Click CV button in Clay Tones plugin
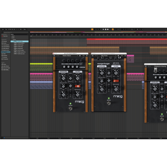Viewport: 167px width, 167px height. click(x=122, y=56)
